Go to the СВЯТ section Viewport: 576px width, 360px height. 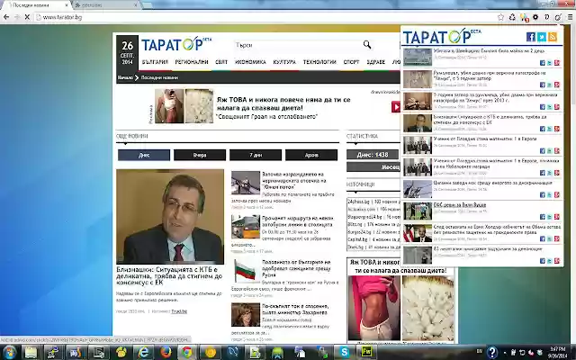[x=221, y=62]
